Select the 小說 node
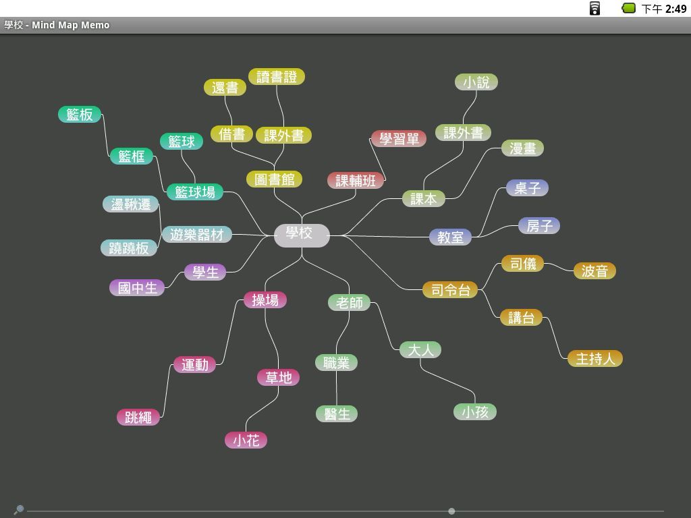 pyautogui.click(x=476, y=82)
